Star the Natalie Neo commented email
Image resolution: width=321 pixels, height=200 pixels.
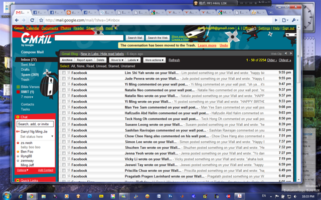(x=69, y=89)
